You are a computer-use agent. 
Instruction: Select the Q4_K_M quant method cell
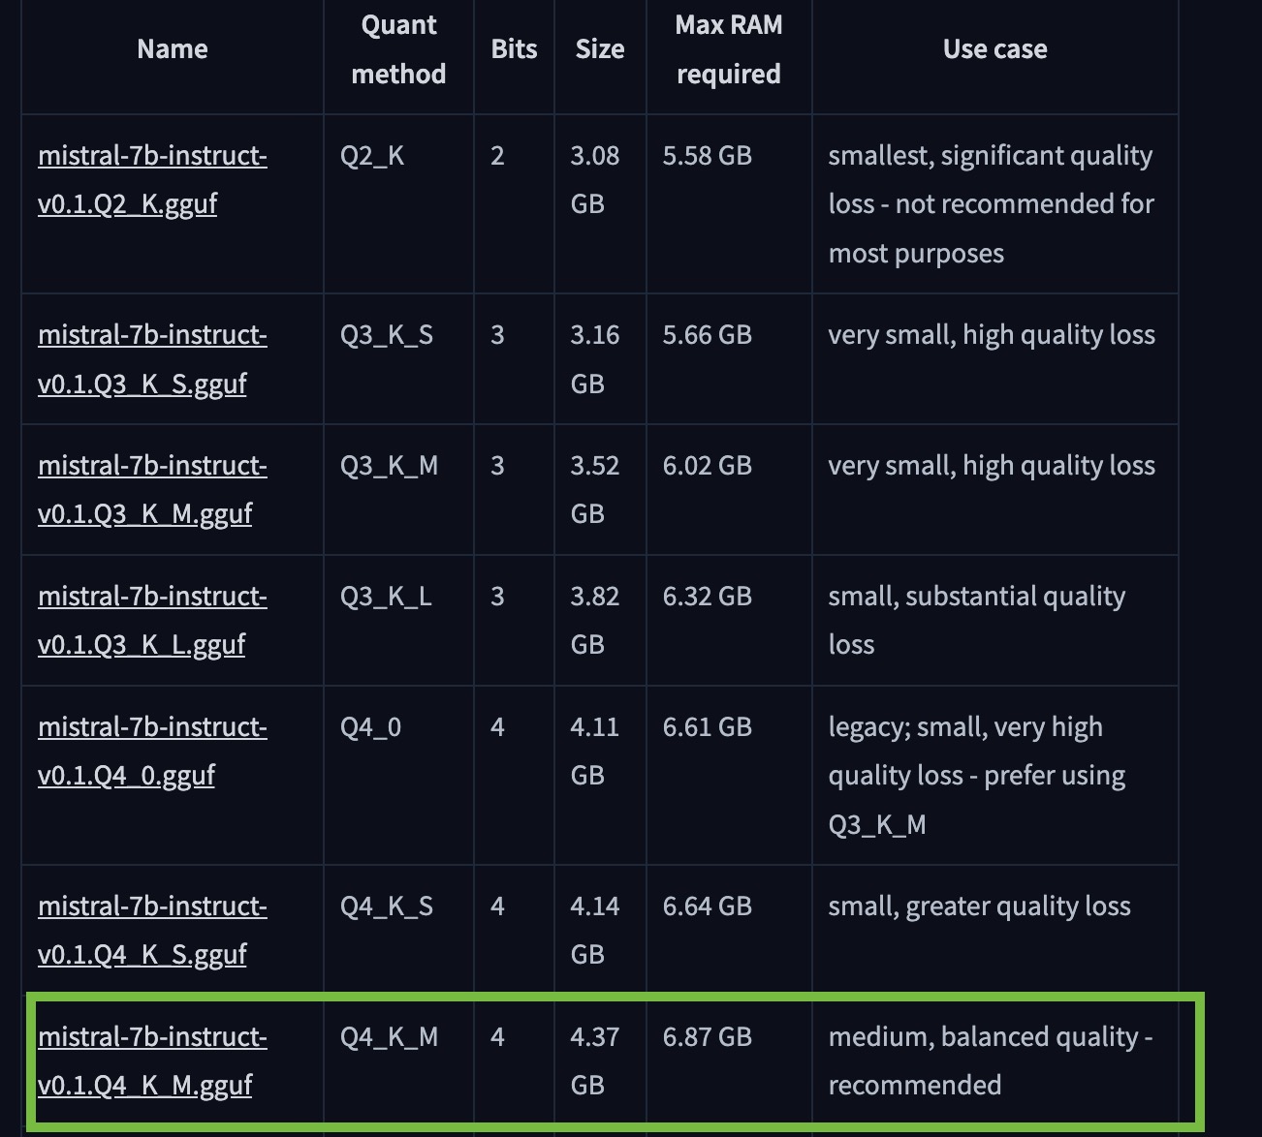click(x=389, y=1037)
